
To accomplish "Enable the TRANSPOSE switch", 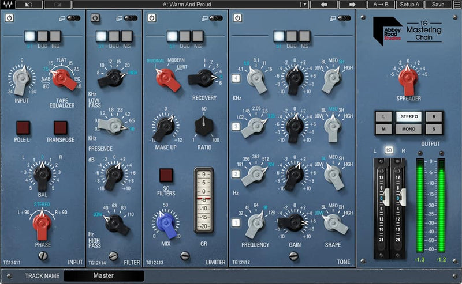I will pos(61,128).
